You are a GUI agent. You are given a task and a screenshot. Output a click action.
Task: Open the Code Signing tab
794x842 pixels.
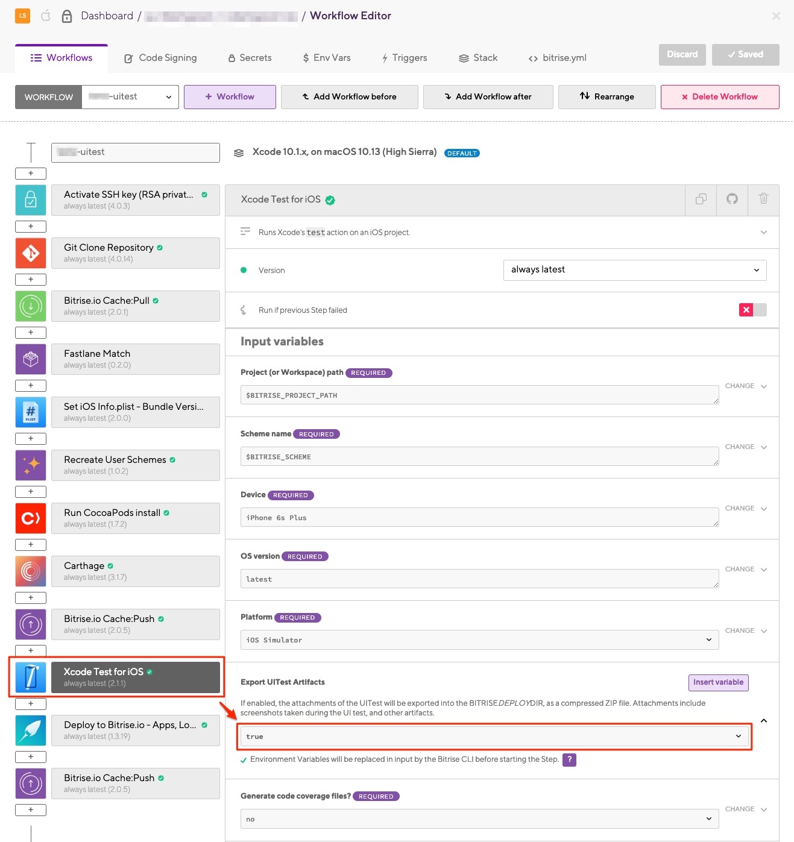click(x=160, y=58)
